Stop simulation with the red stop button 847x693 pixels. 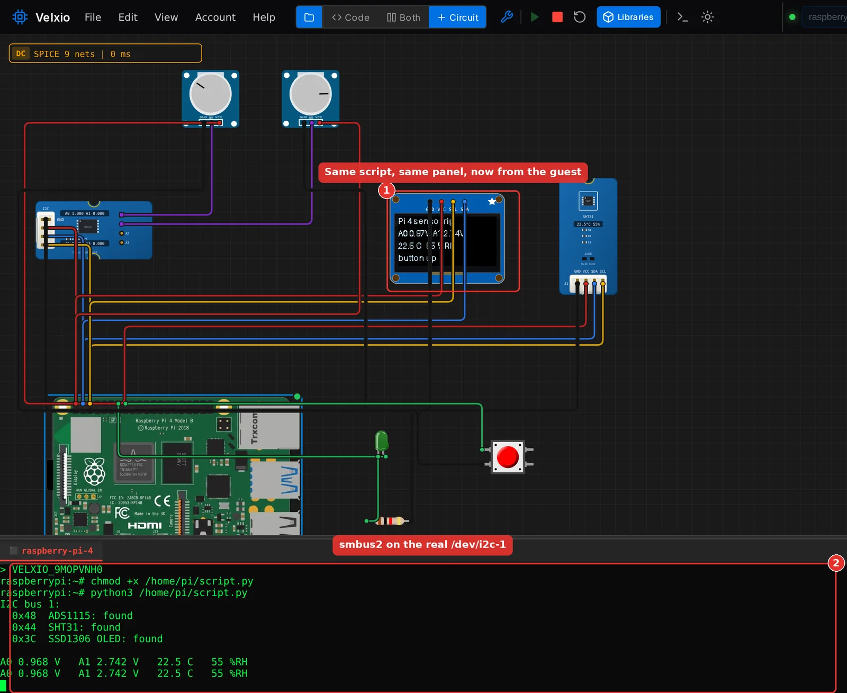(x=557, y=17)
